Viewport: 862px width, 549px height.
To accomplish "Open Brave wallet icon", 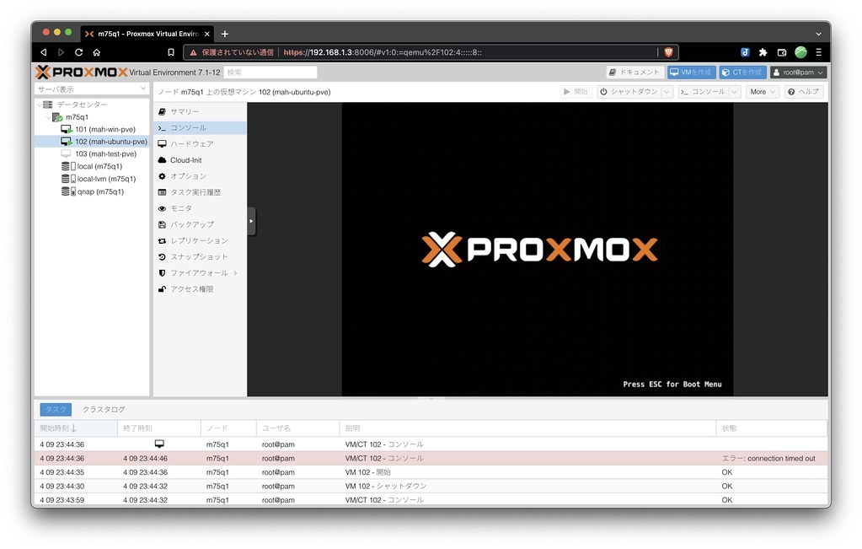I will [x=782, y=52].
